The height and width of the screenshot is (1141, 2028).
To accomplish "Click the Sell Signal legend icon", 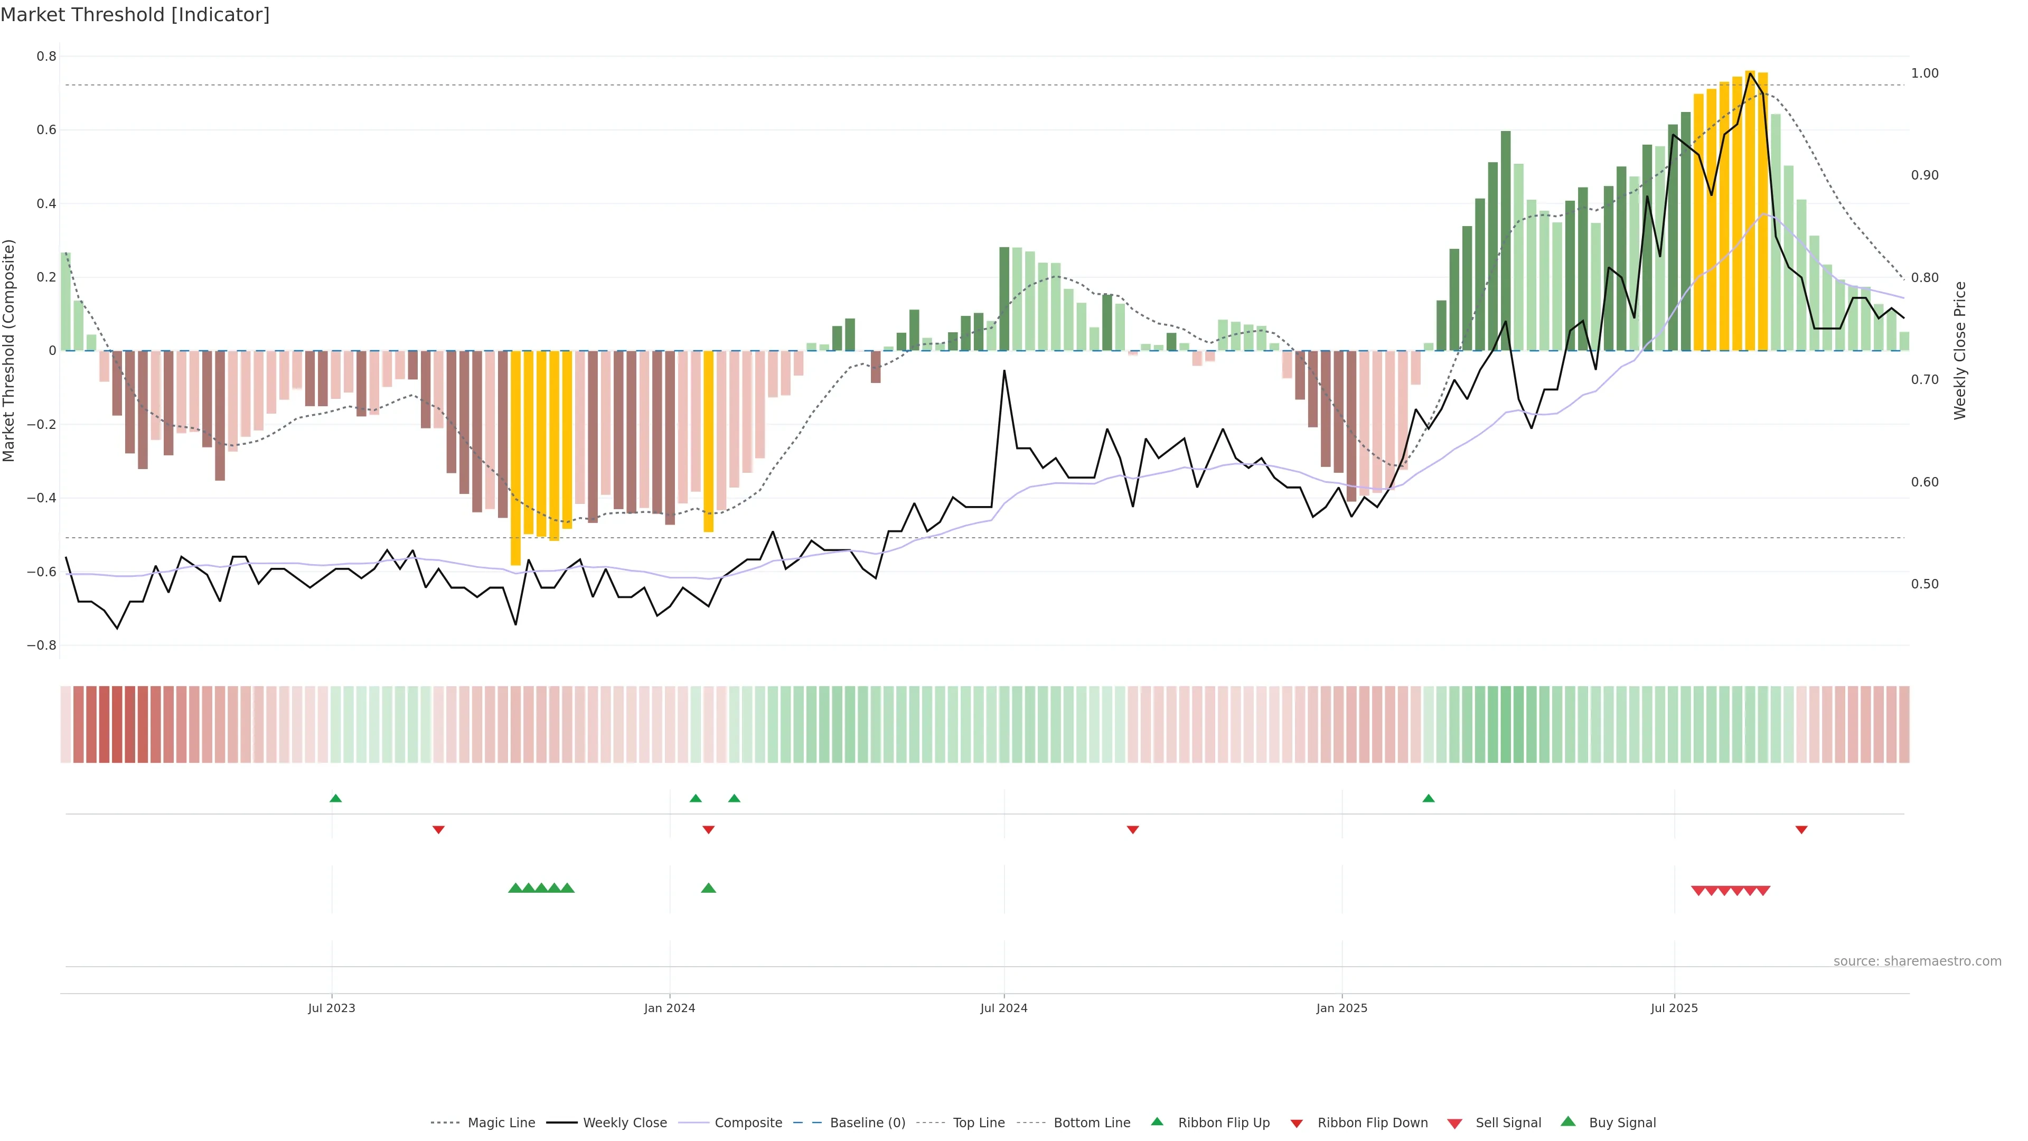I will coord(1454,1124).
